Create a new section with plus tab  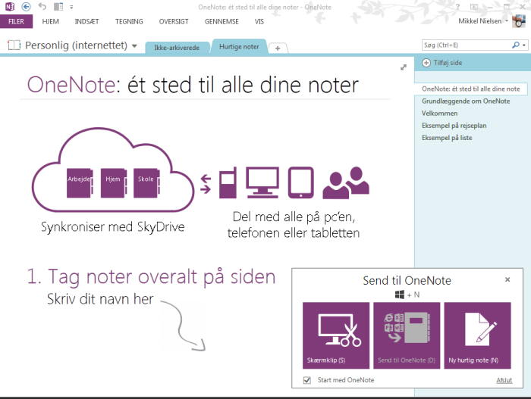click(x=278, y=48)
